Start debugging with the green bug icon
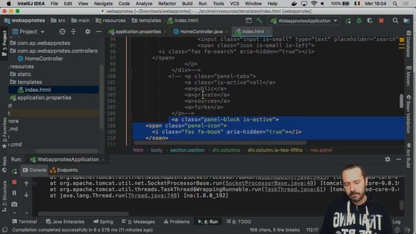 tap(359, 21)
